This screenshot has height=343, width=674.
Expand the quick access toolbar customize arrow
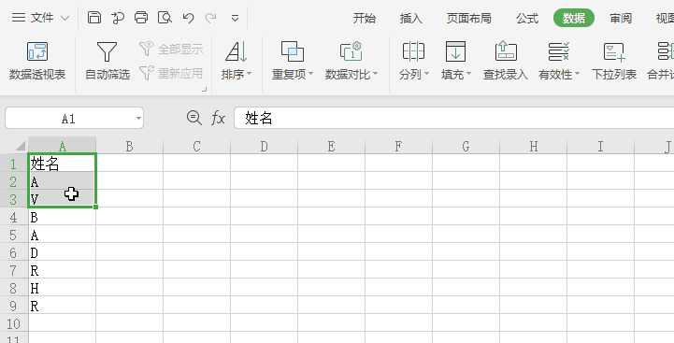235,18
